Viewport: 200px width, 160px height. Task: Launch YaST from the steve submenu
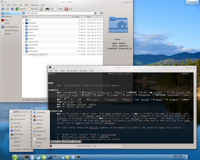pos(41,146)
